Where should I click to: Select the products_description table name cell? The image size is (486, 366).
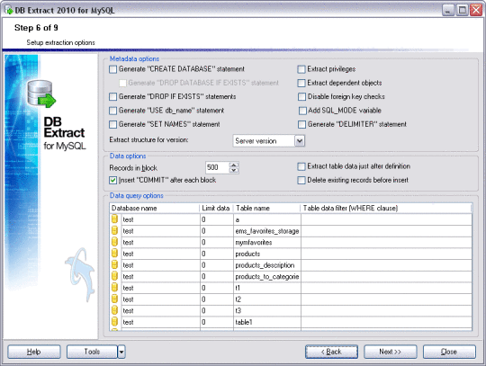pyautogui.click(x=267, y=265)
